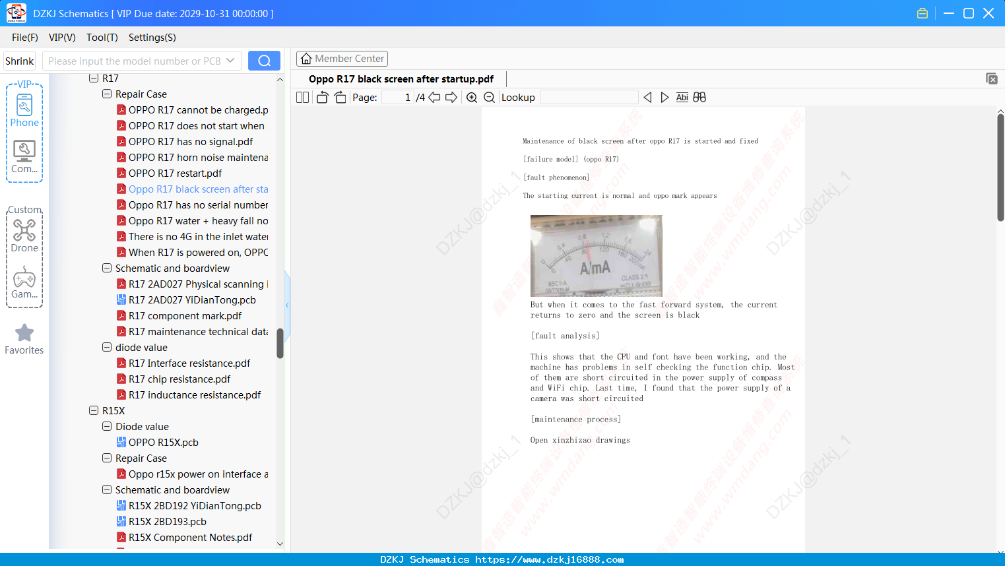Open the Tool(T) menu
The height and width of the screenshot is (566, 1005).
point(102,38)
